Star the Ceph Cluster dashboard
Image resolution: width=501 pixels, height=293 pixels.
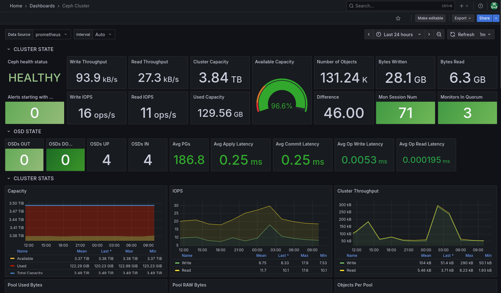pyautogui.click(x=398, y=18)
